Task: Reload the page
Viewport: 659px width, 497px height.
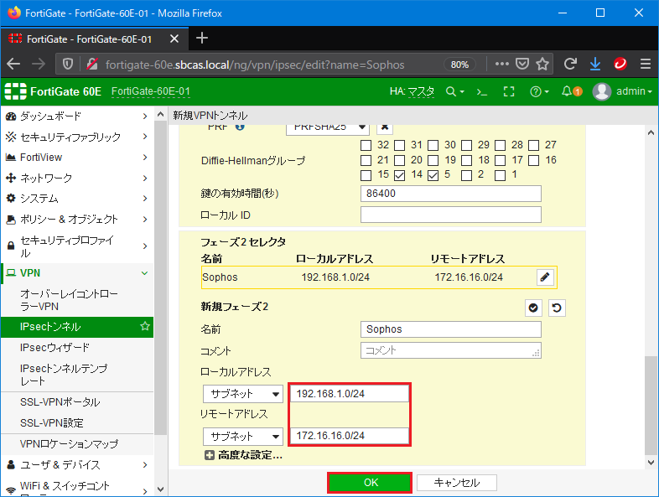Action: pyautogui.click(x=570, y=65)
